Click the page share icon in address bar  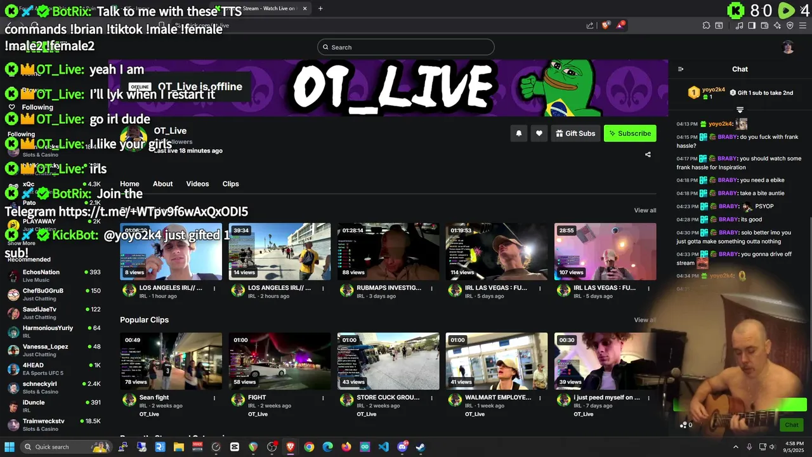pyautogui.click(x=590, y=25)
